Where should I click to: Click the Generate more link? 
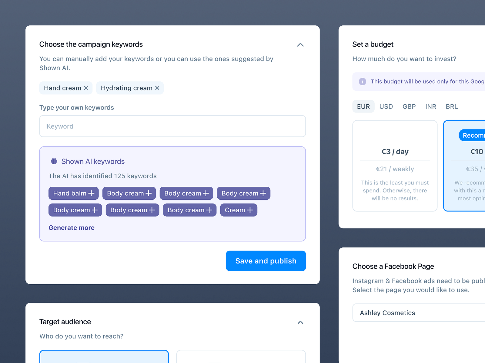(x=72, y=227)
